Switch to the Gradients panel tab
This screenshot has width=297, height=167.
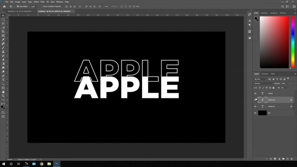[x=274, y=13]
